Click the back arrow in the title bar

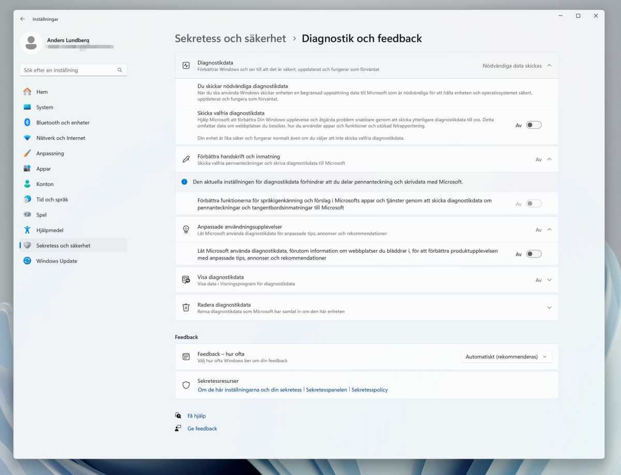(22, 19)
